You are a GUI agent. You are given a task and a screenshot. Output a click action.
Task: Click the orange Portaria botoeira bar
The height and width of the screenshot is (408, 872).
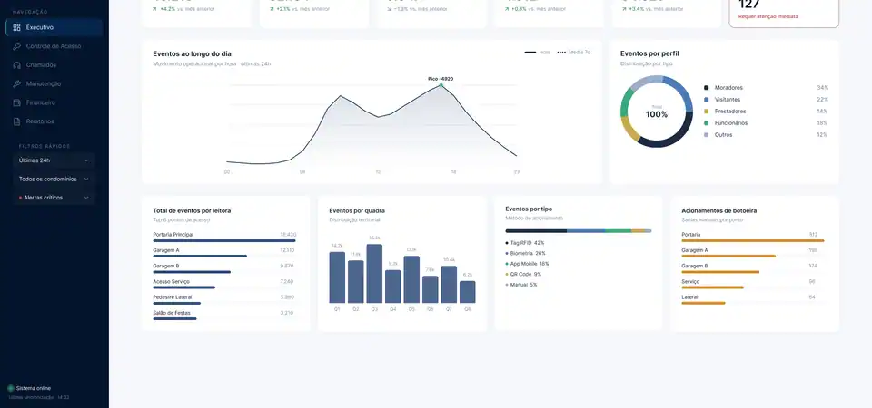click(753, 241)
